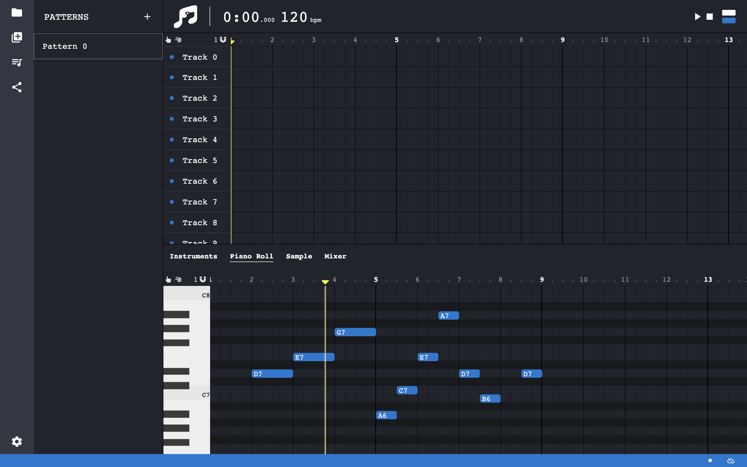Click the piano roll snap value 1
This screenshot has width=747, height=467.
coord(195,279)
